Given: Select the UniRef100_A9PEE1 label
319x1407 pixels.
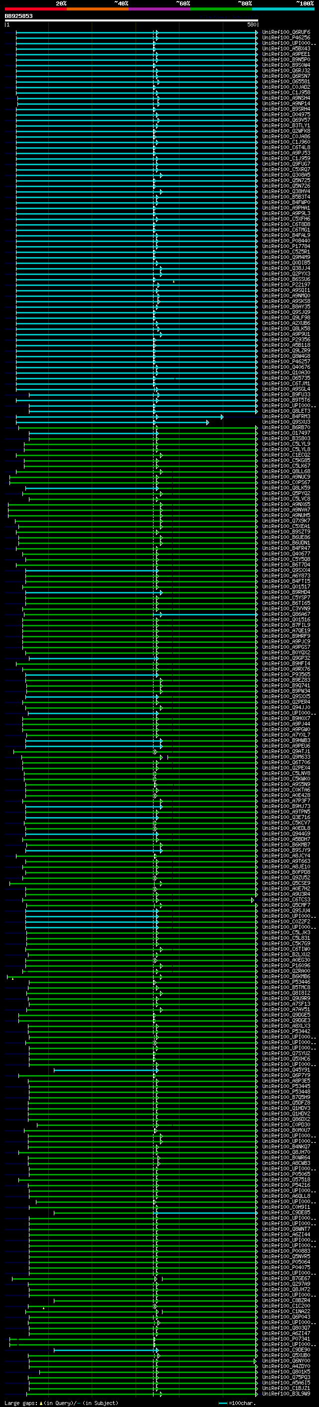Looking at the screenshot, I should click(286, 54).
